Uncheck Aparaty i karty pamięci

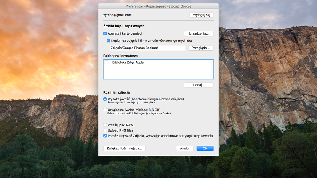click(x=105, y=33)
